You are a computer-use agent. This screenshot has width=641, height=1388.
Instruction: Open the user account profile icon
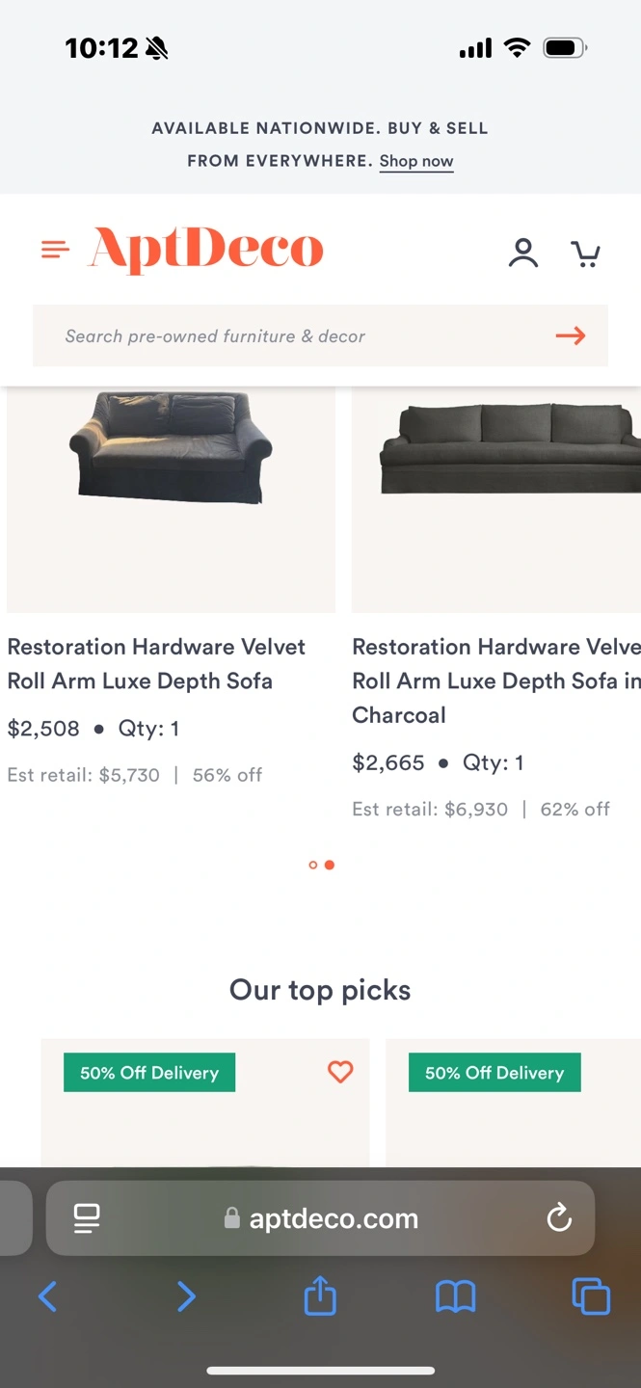click(x=523, y=253)
